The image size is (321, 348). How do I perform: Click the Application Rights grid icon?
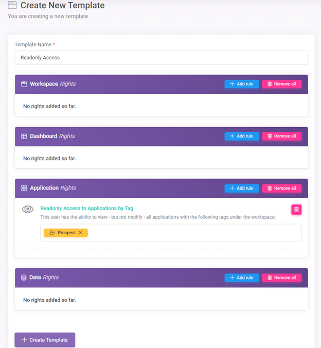24,188
